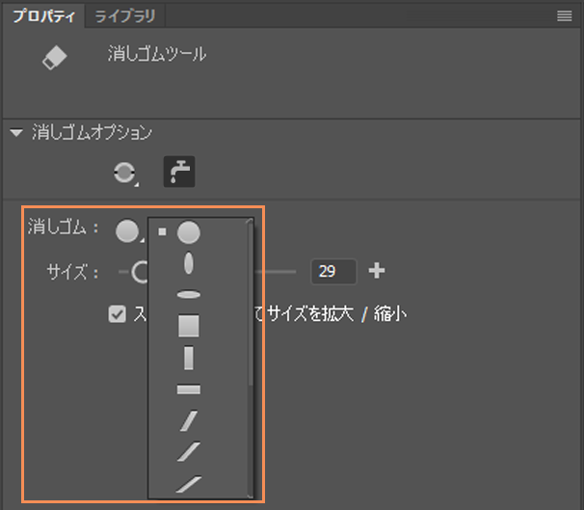The width and height of the screenshot is (584, 510).
Task: Choose the tall vertical rectangle eraser shape
Action: [x=189, y=358]
